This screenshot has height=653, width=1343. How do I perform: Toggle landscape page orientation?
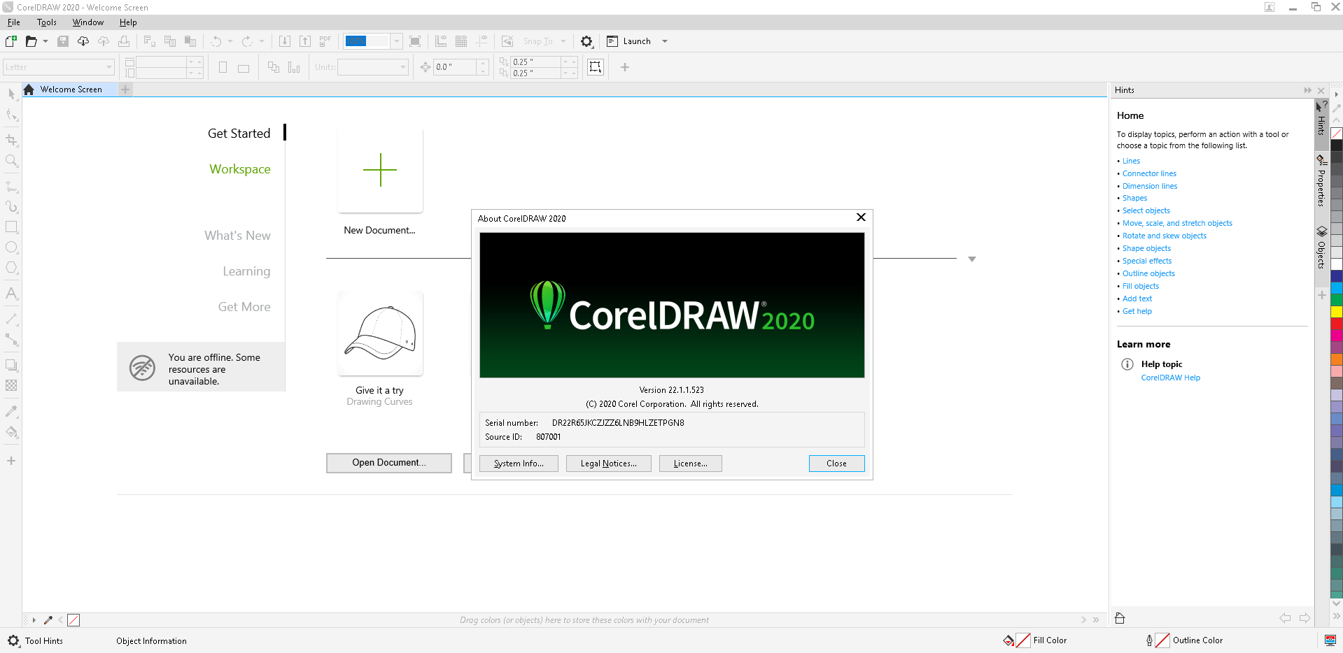click(244, 68)
